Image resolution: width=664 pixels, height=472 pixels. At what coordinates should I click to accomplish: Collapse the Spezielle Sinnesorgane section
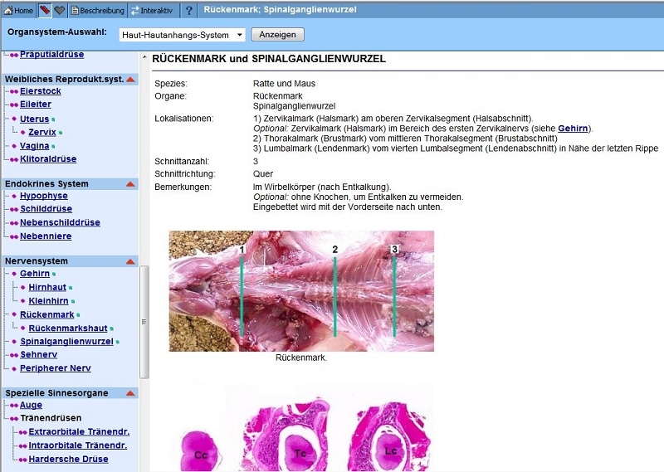[x=130, y=392]
